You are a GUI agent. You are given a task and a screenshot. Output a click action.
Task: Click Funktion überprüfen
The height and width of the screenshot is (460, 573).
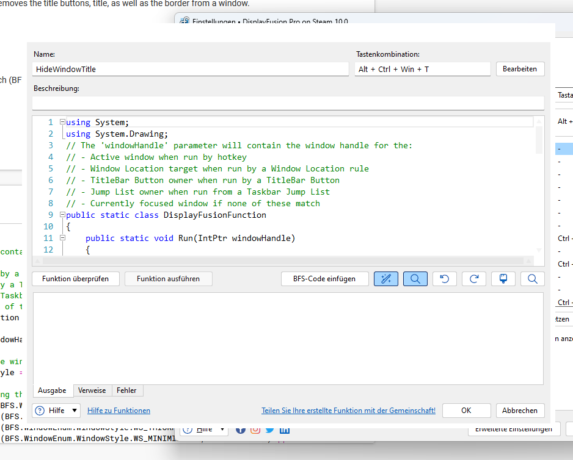(76, 279)
